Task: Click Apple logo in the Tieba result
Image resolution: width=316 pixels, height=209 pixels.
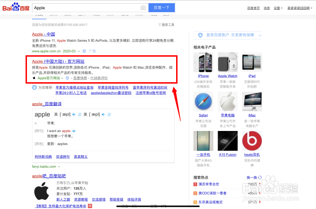Action: tap(41, 191)
